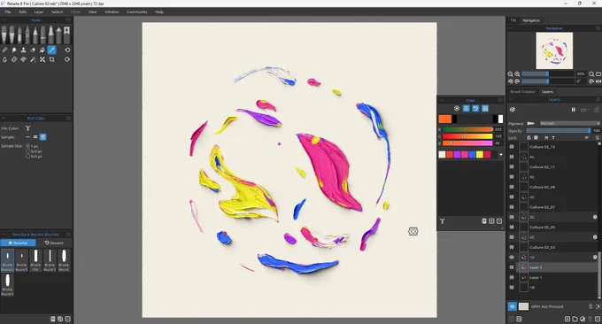The width and height of the screenshot is (602, 324).
Task: Select the Eraser tool
Action: [33, 50]
